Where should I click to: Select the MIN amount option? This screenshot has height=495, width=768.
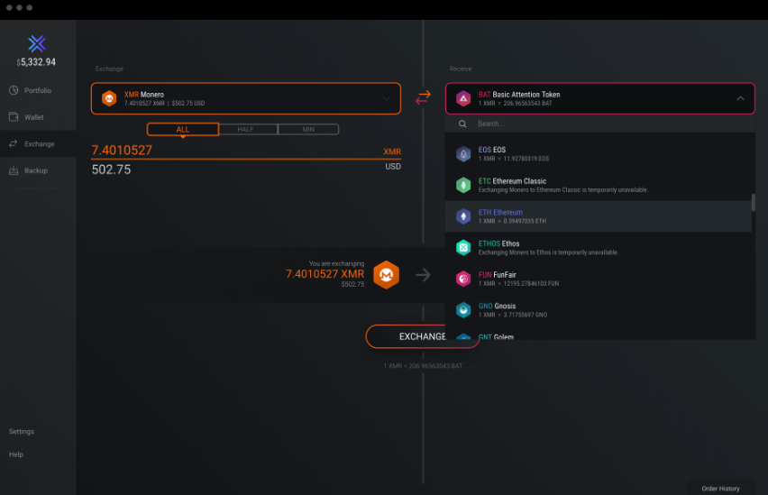[308, 130]
